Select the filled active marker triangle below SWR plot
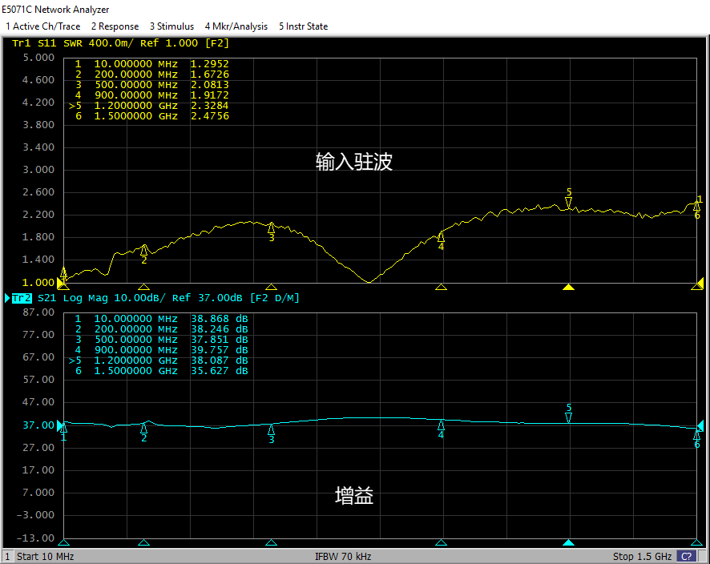 pyautogui.click(x=568, y=287)
